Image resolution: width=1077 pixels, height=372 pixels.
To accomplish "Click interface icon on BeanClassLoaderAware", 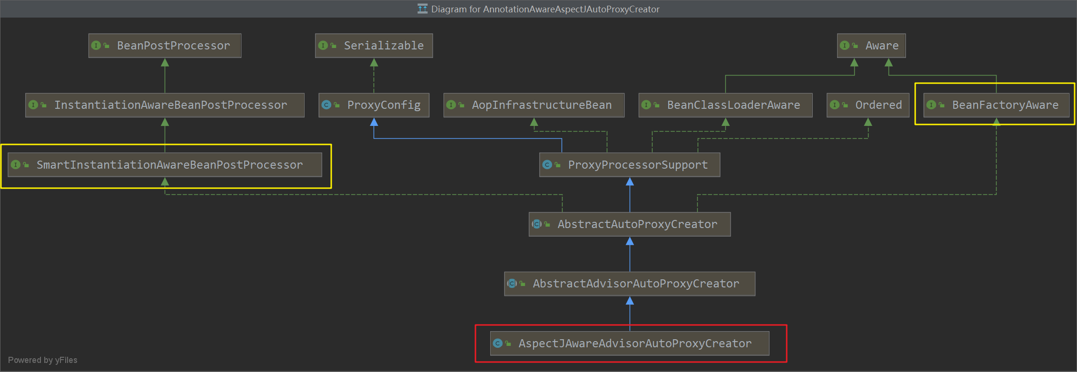I will (x=646, y=105).
